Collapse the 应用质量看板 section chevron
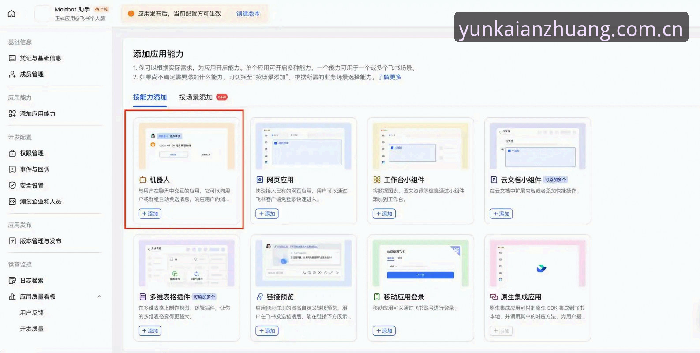Viewport: 700px width, 353px height. point(99,297)
